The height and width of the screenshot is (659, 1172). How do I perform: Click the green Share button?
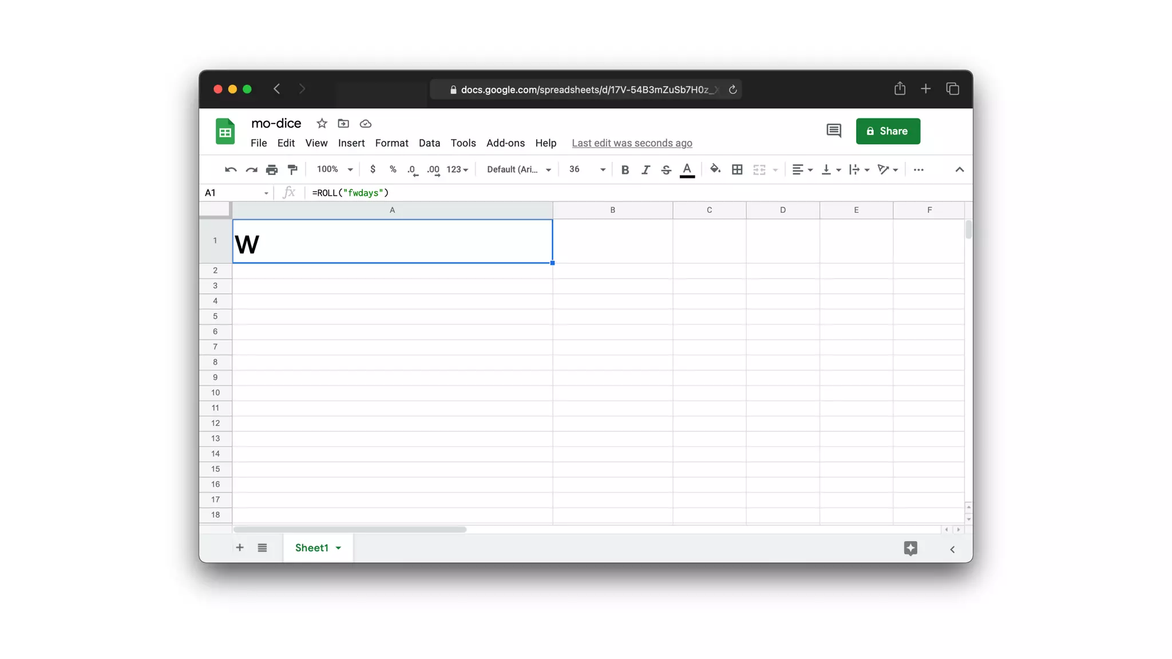(888, 131)
